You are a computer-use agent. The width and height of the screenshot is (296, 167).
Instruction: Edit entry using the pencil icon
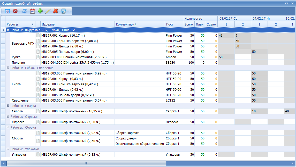48,11
